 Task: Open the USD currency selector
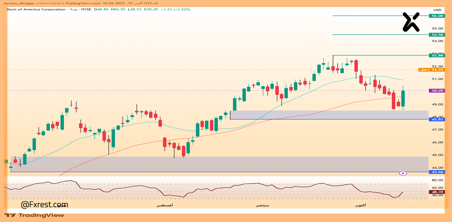coord(437,10)
